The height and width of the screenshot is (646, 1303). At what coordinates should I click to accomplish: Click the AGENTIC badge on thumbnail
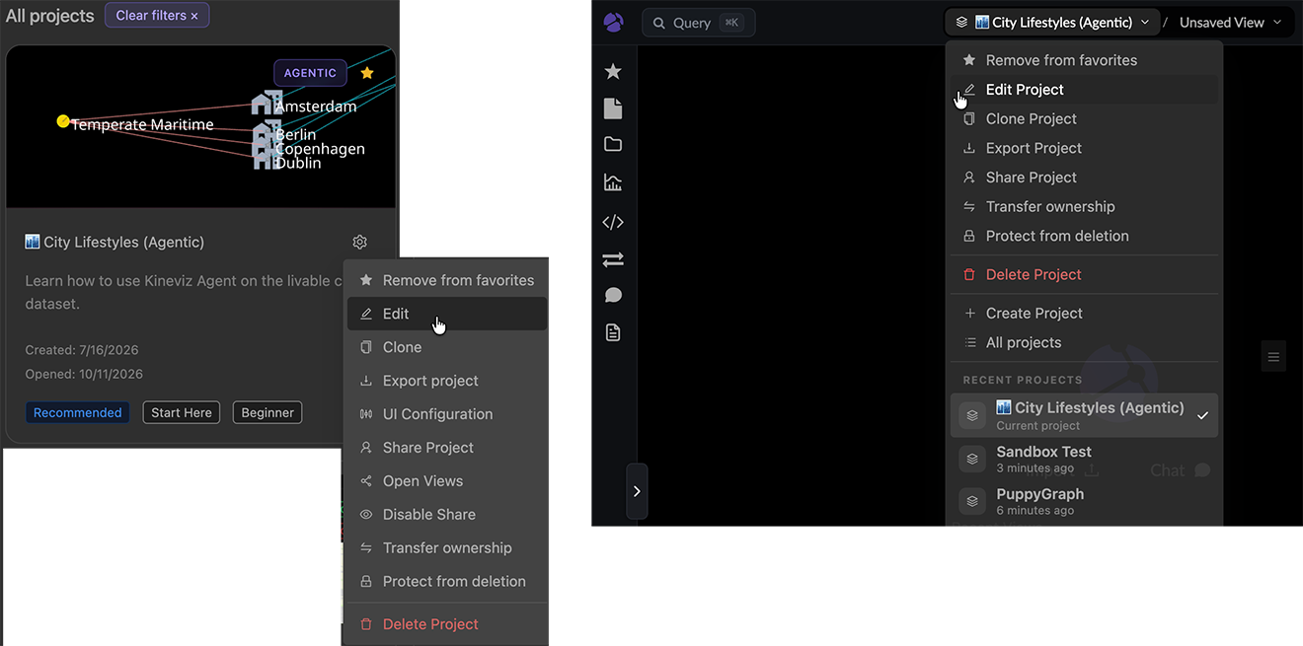310,73
